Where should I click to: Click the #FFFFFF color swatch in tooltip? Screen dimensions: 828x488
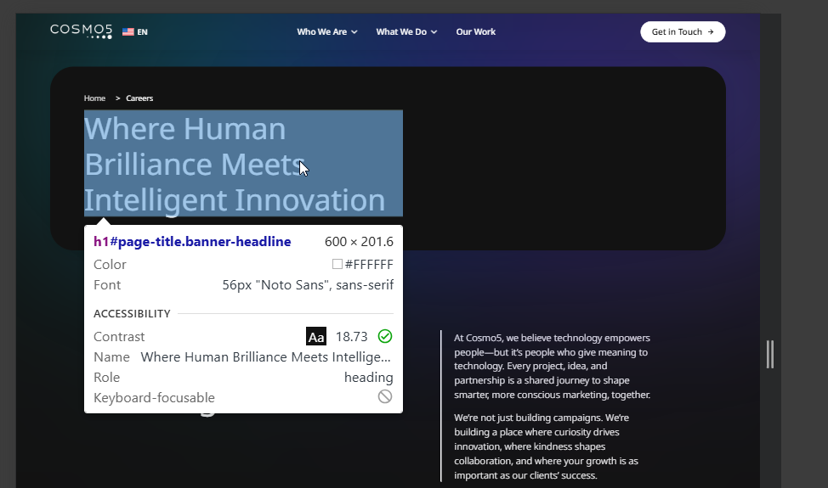coord(337,264)
